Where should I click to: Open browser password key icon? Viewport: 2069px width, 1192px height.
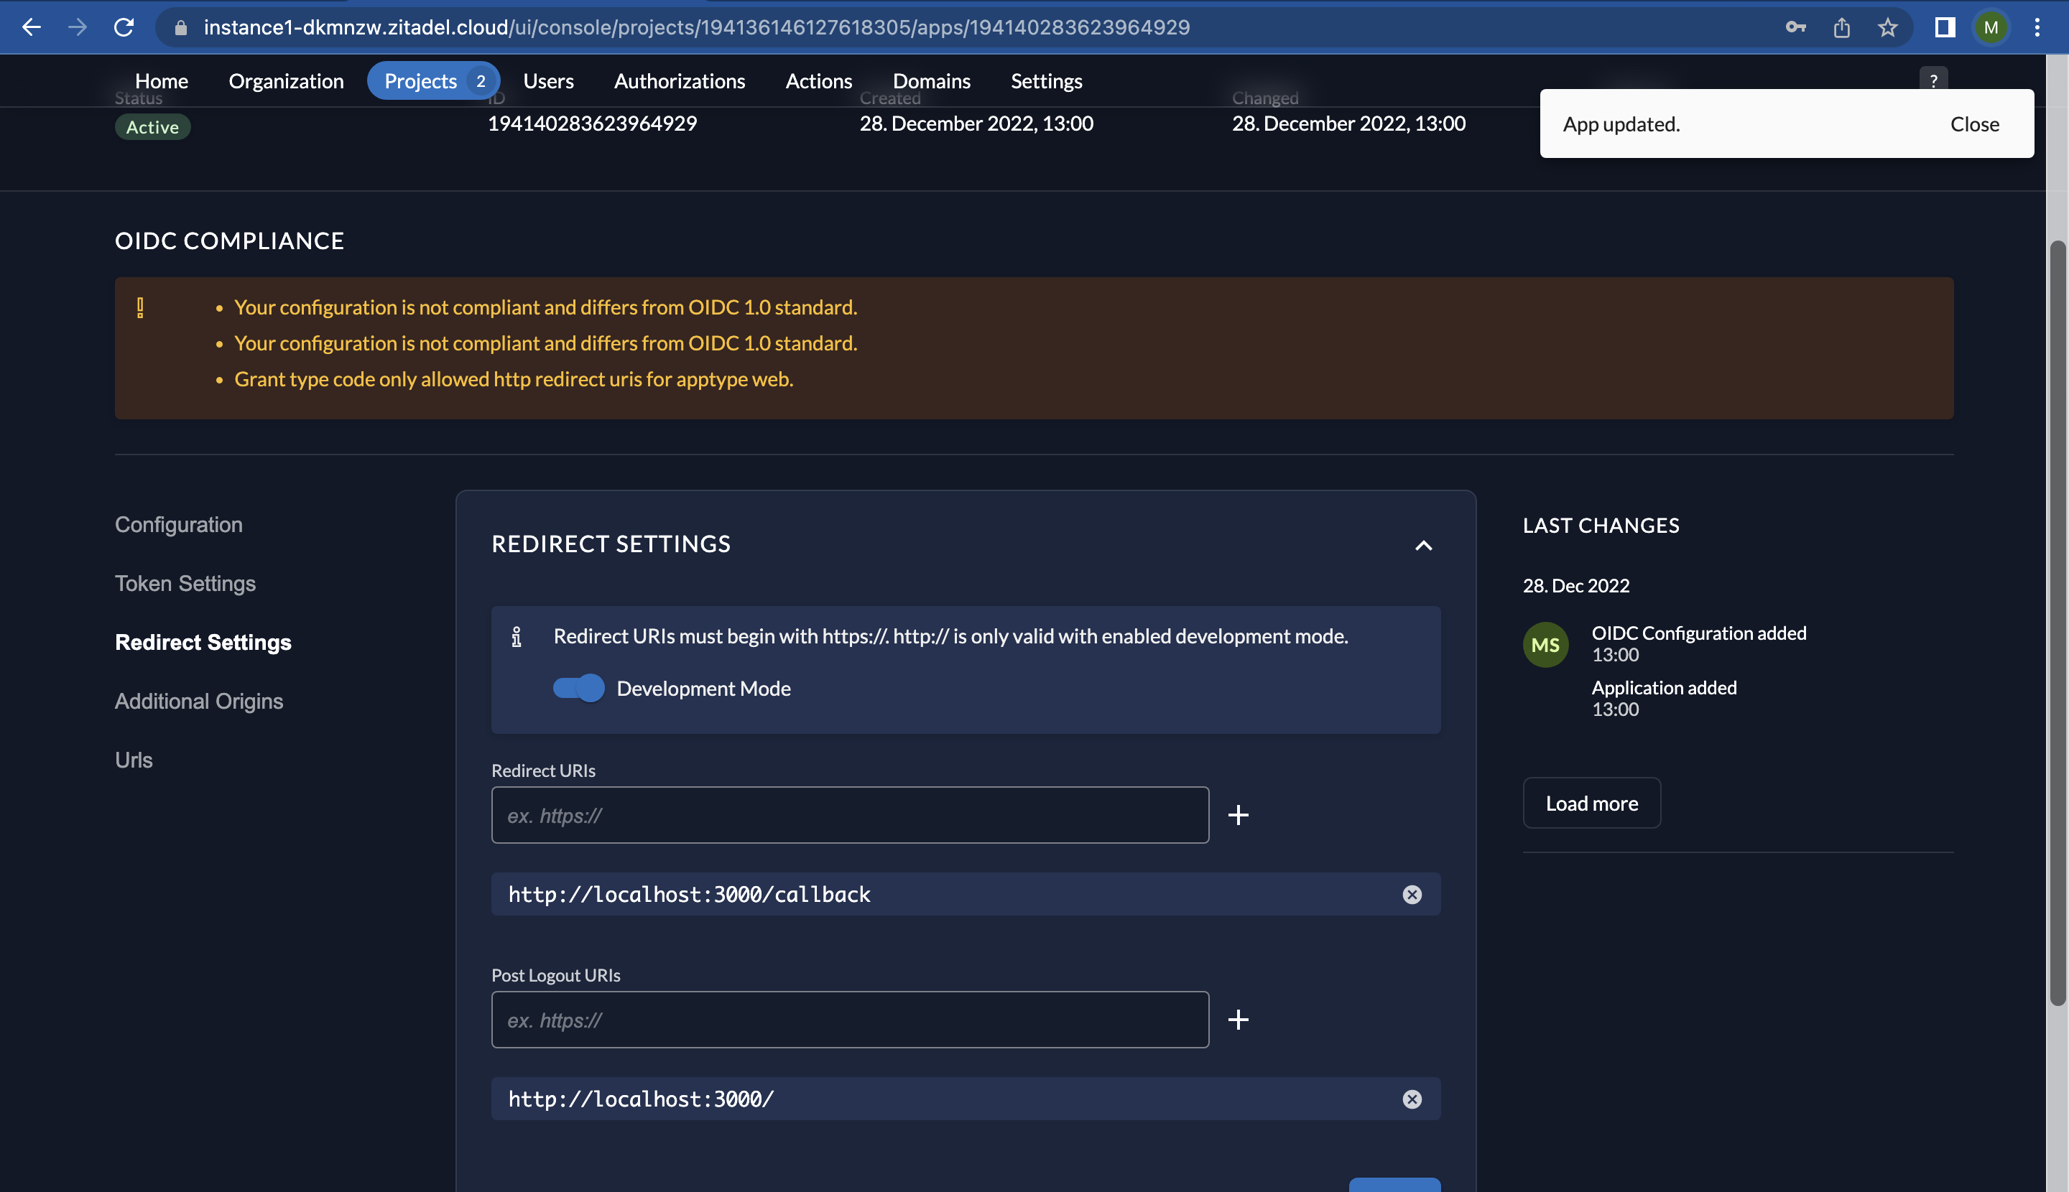point(1795,27)
